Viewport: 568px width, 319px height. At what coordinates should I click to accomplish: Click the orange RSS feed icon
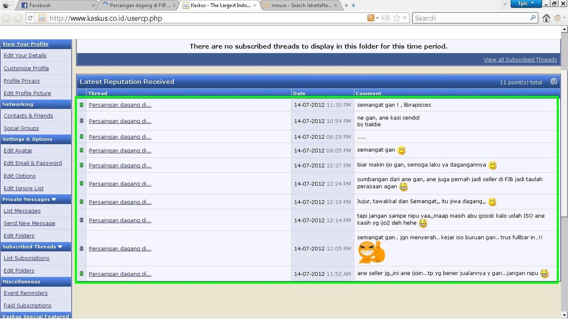coord(371,18)
